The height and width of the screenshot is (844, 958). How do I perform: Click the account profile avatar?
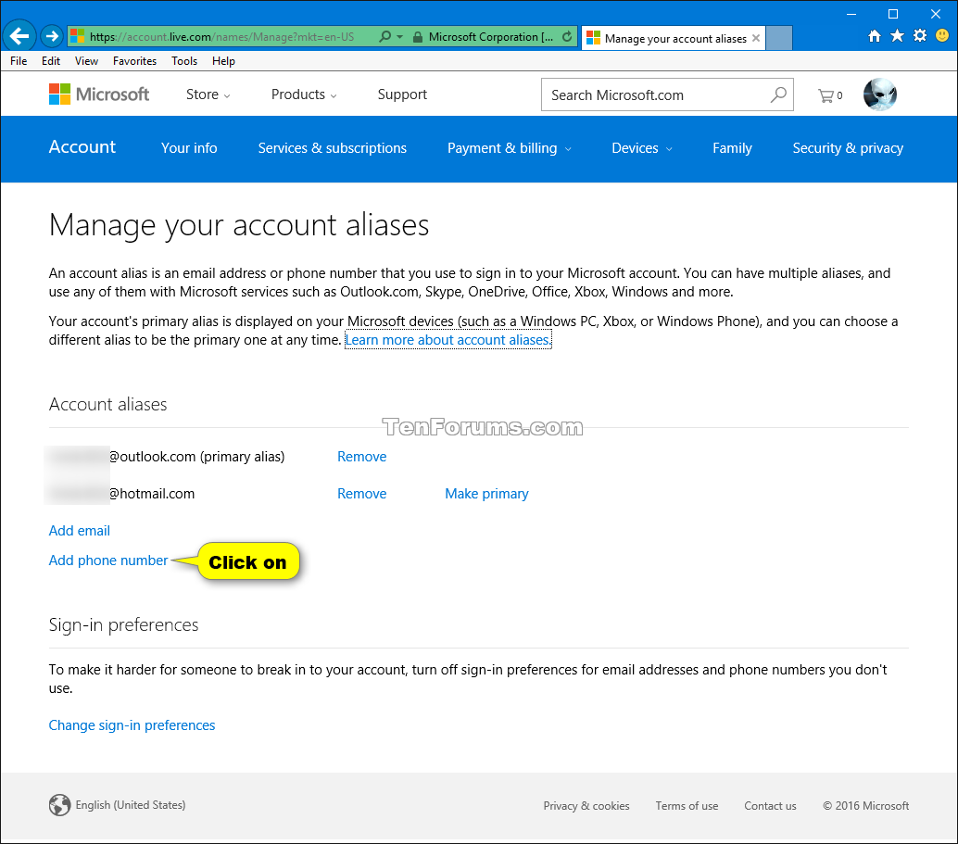[x=880, y=94]
